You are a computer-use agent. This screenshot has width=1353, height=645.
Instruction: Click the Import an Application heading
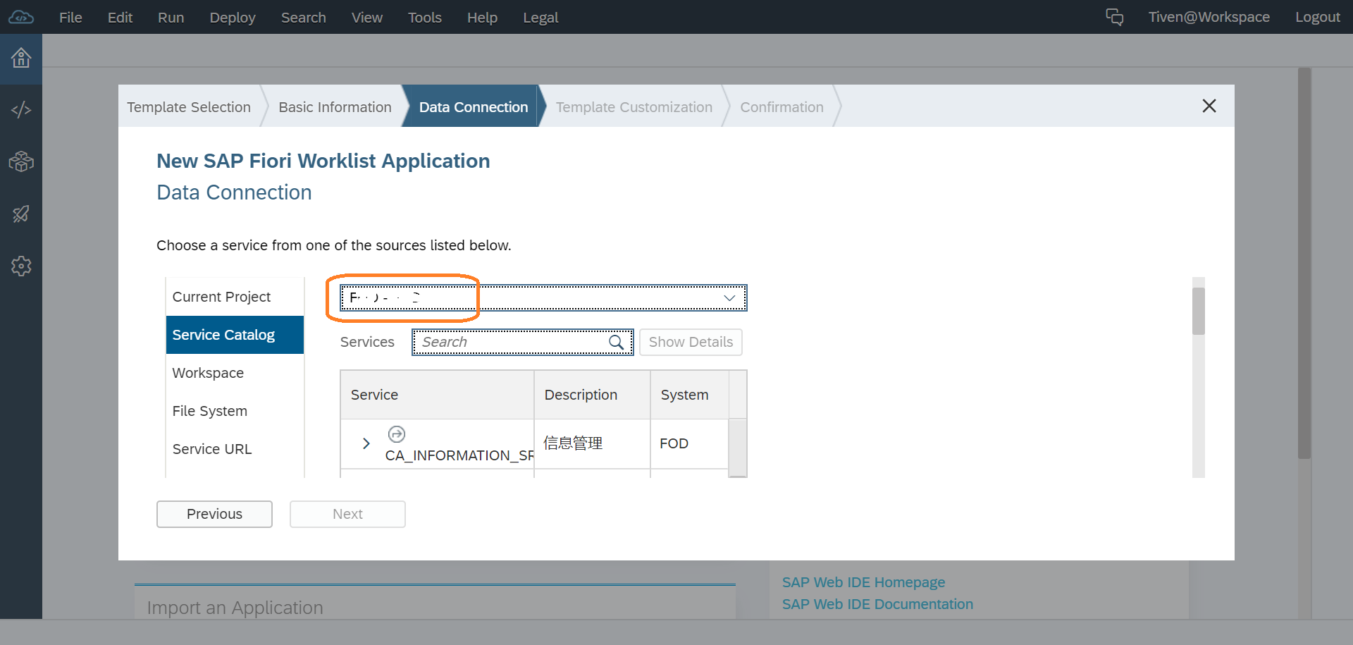[x=235, y=608]
